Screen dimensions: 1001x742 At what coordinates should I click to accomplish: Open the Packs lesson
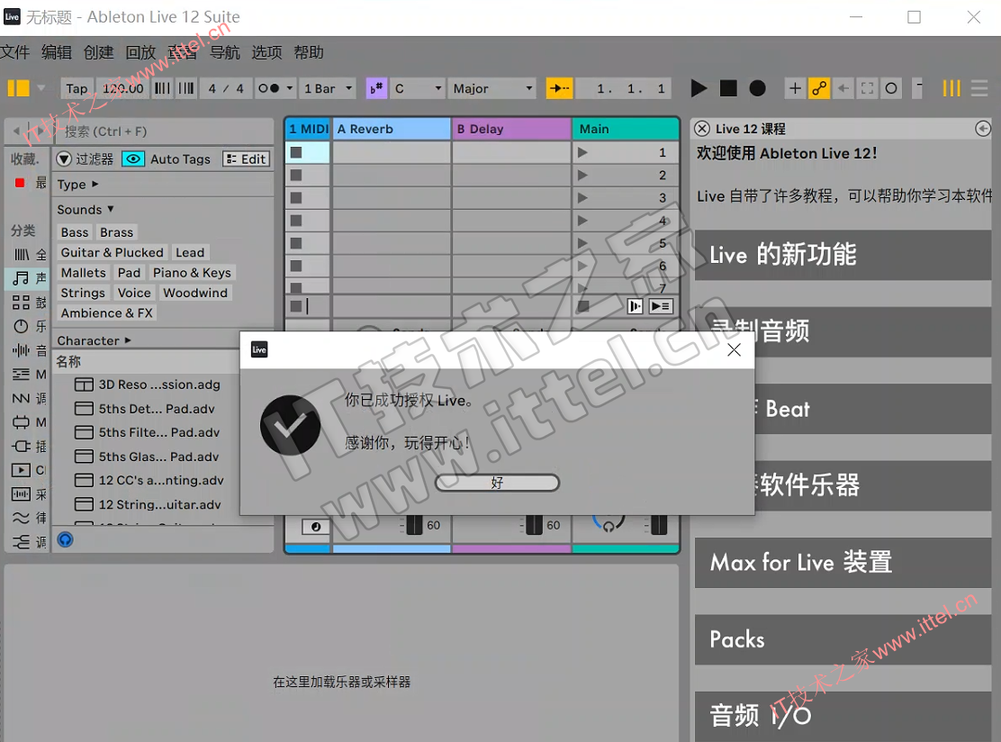(x=843, y=640)
